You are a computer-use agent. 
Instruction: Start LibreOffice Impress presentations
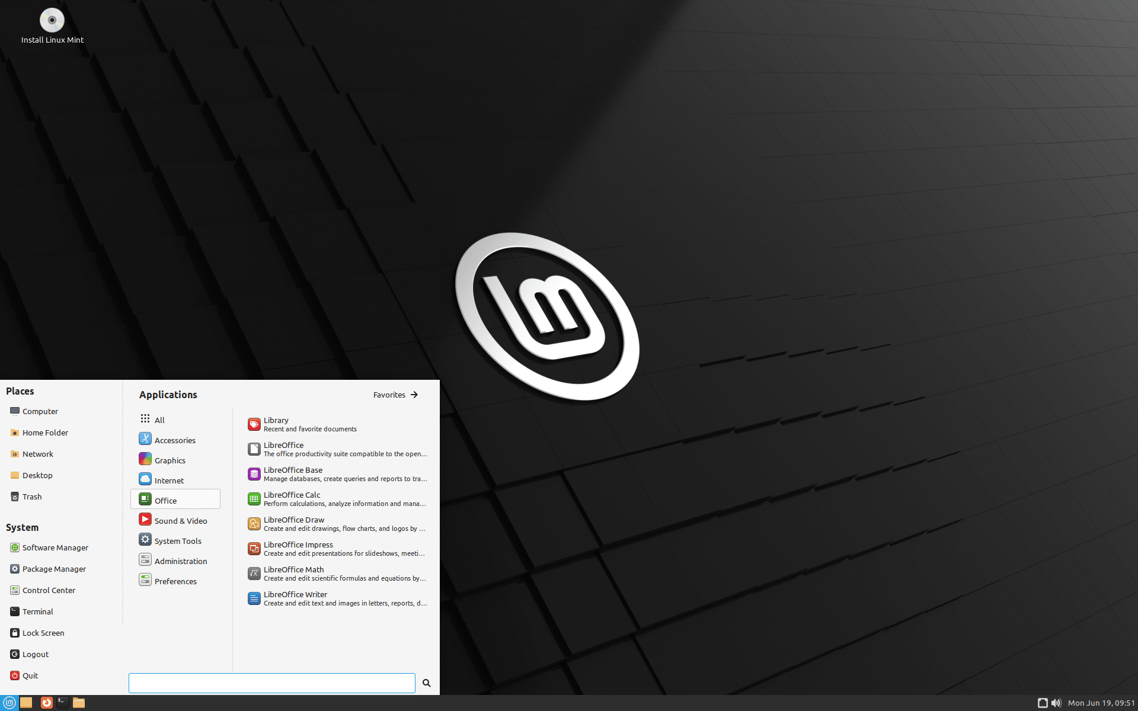click(298, 548)
